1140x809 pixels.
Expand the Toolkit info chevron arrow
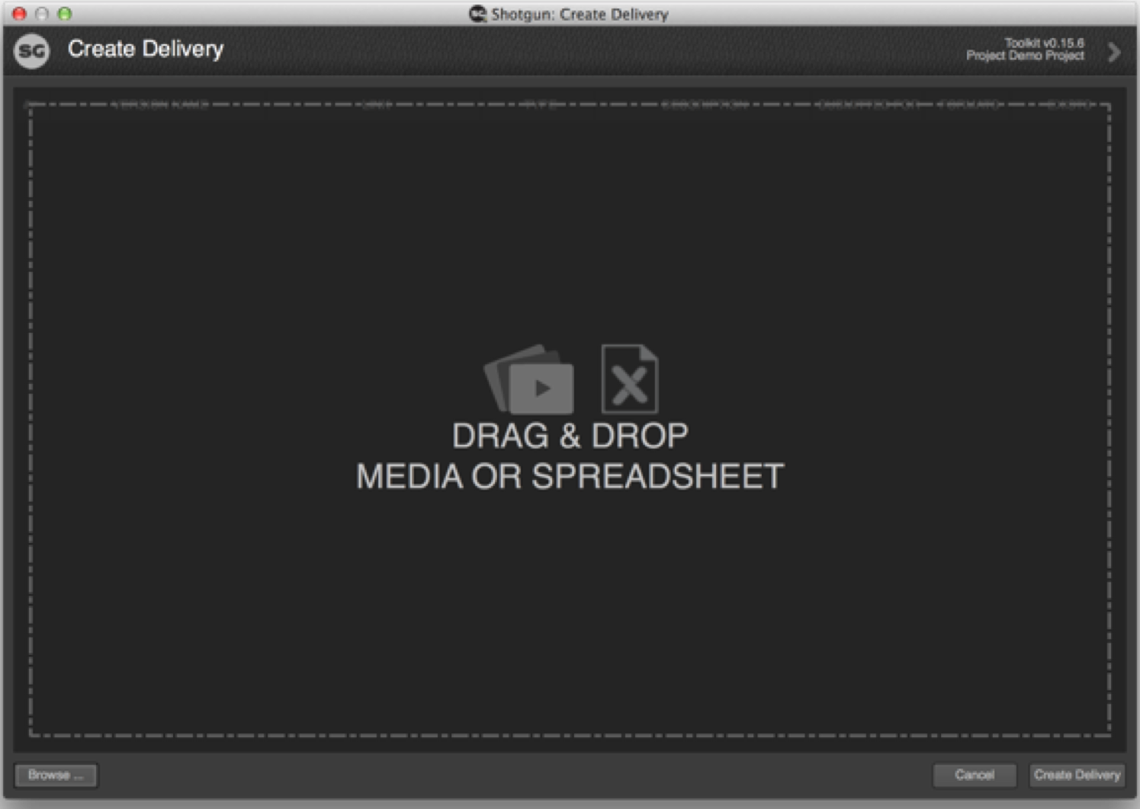1114,52
